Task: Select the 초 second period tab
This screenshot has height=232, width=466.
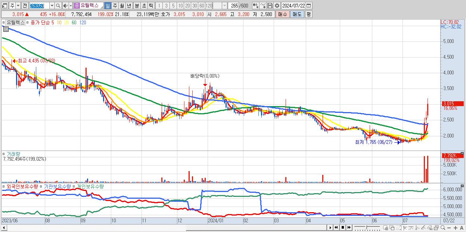Action: (x=144, y=6)
